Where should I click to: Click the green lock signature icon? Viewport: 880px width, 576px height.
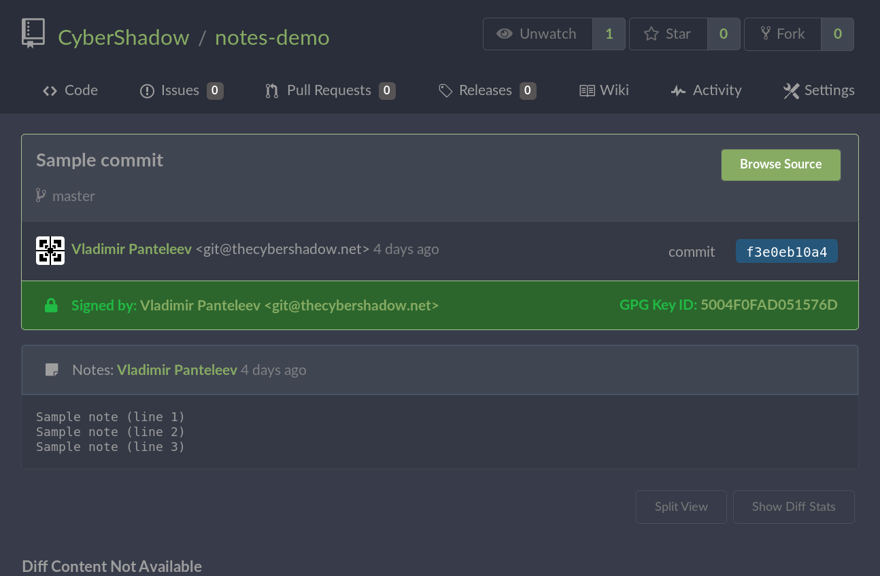coord(51,306)
